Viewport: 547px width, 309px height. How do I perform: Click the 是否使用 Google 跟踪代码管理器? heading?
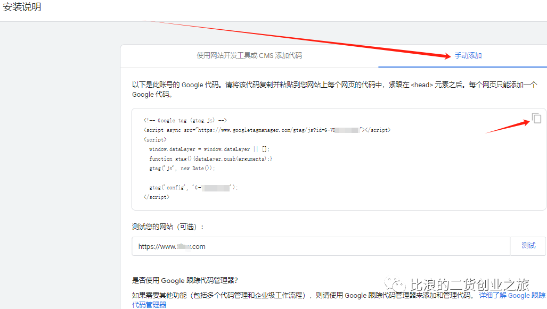[x=185, y=280]
